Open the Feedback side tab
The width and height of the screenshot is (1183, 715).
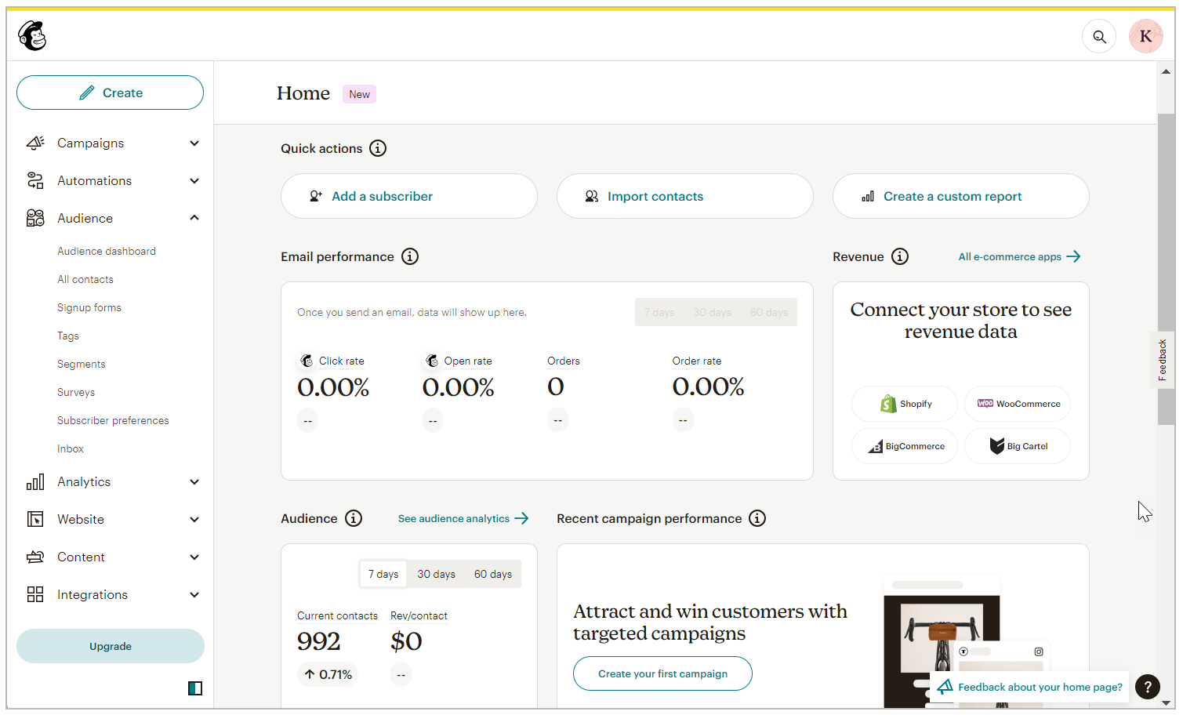pyautogui.click(x=1163, y=360)
